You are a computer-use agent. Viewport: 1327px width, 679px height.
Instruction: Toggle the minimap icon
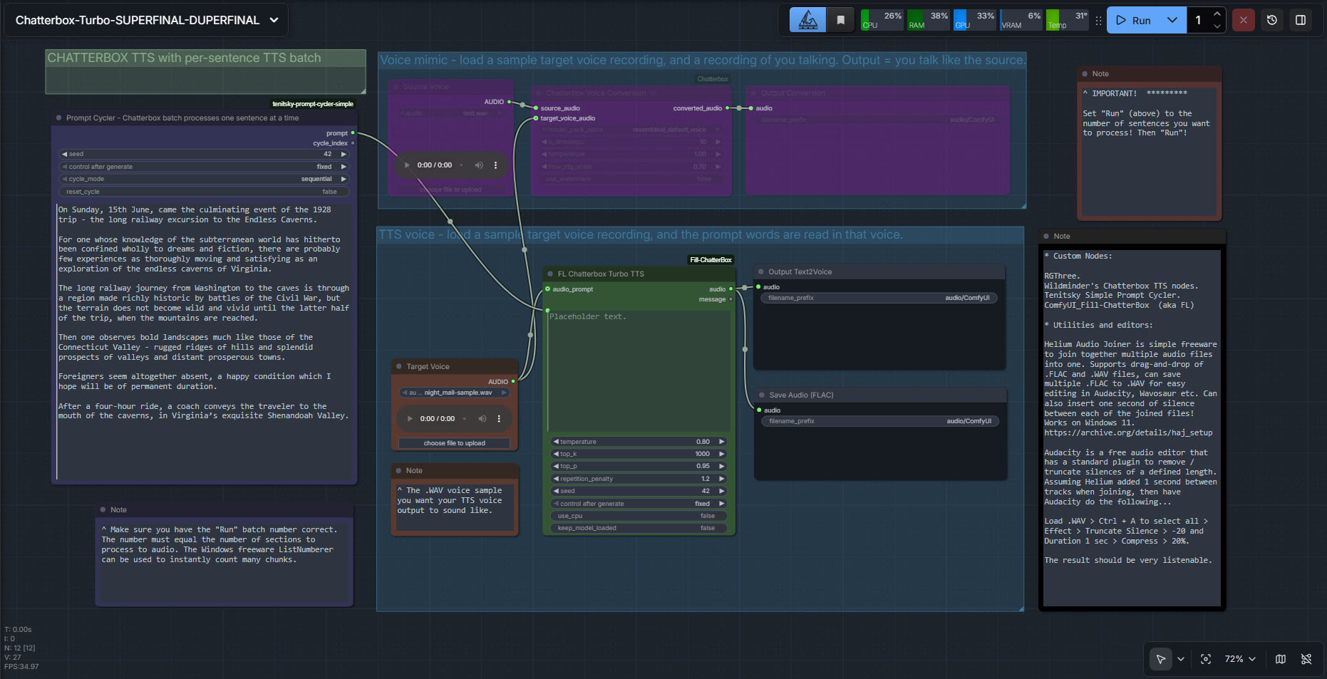pyautogui.click(x=1281, y=659)
